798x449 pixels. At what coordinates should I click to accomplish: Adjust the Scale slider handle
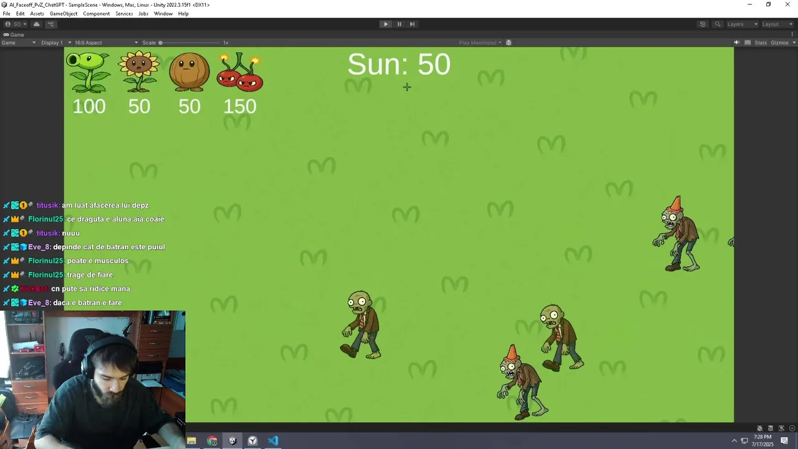(x=160, y=42)
